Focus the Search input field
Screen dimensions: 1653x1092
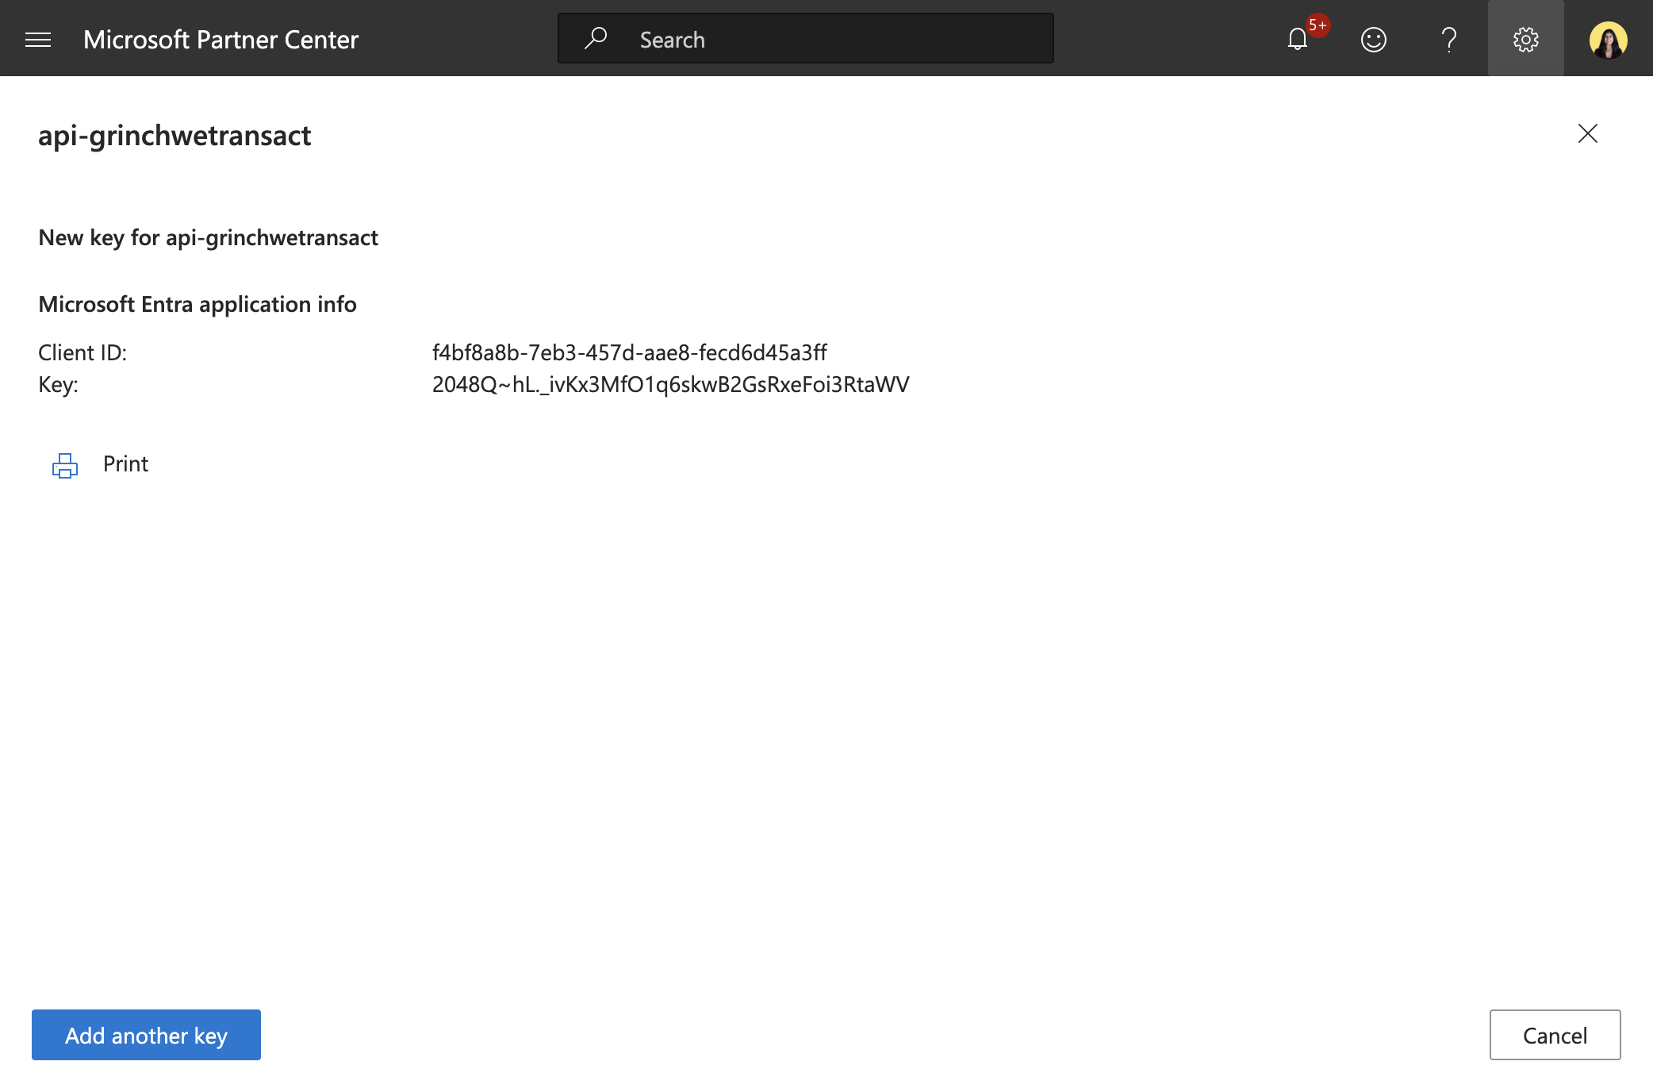click(x=806, y=38)
